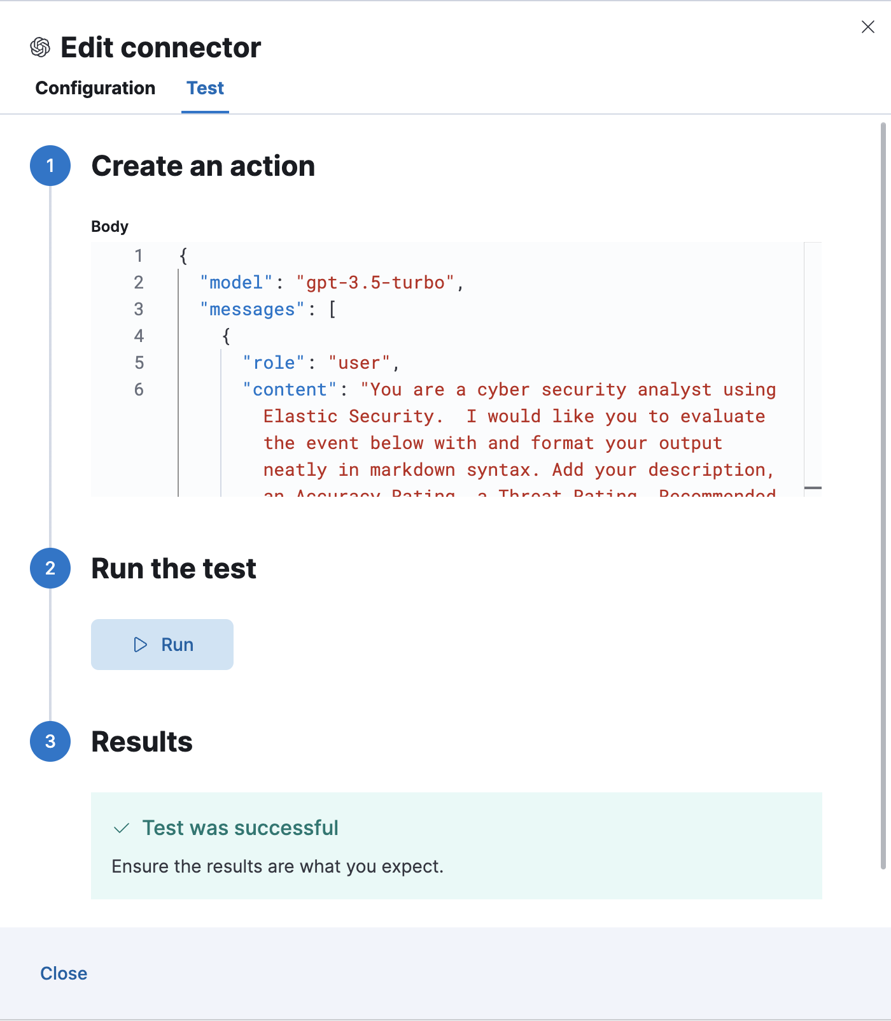Click the Test was successful message
The height and width of the screenshot is (1021, 891).
tap(240, 828)
